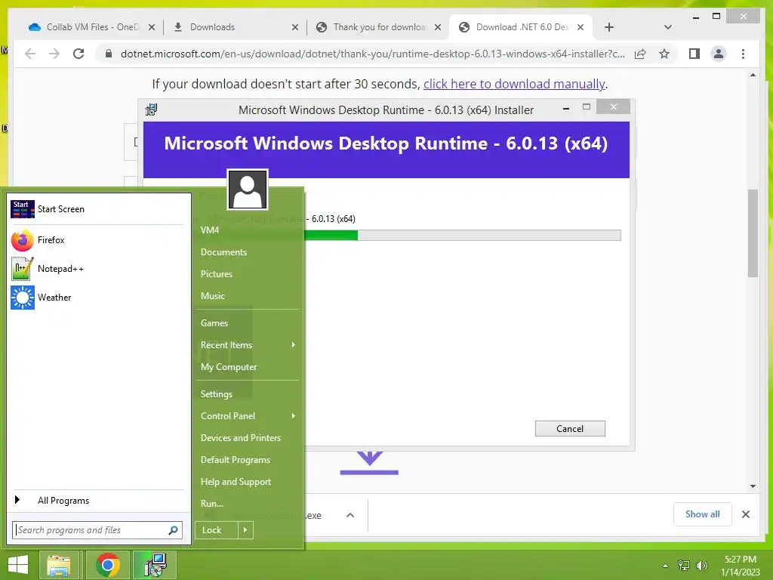Dismiss the Chrome downloads bar
773x580 pixels.
pyautogui.click(x=746, y=514)
